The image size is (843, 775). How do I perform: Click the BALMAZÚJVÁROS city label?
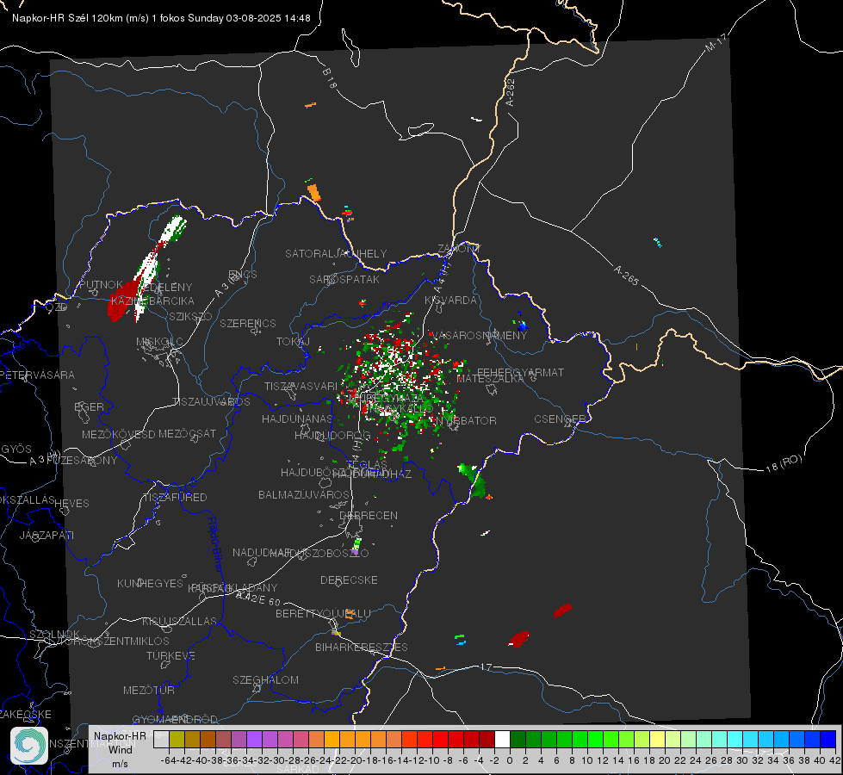[304, 494]
